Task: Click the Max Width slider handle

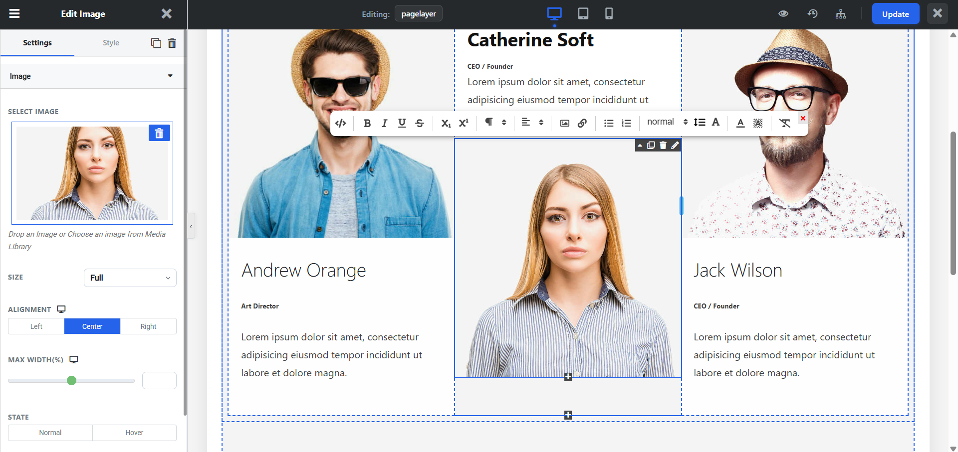Action: [x=72, y=381]
